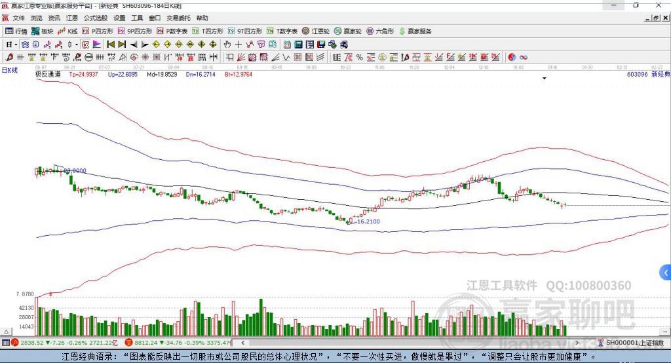Open the 文件 menu

coord(19,18)
